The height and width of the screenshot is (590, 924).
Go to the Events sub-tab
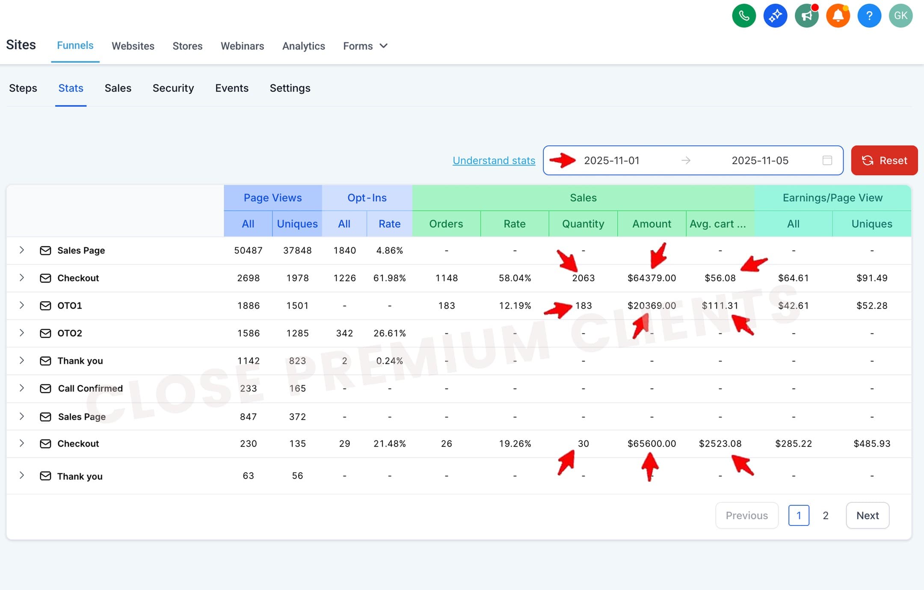click(x=232, y=88)
